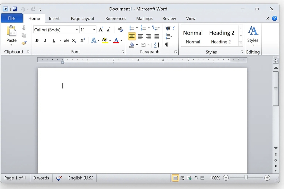Click the Format Painter icon
Viewport: 284px width, 189px height.
pos(24,43)
